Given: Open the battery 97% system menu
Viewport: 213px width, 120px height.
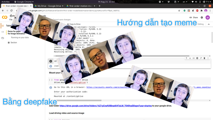Looking at the screenshot, I should (207, 2).
